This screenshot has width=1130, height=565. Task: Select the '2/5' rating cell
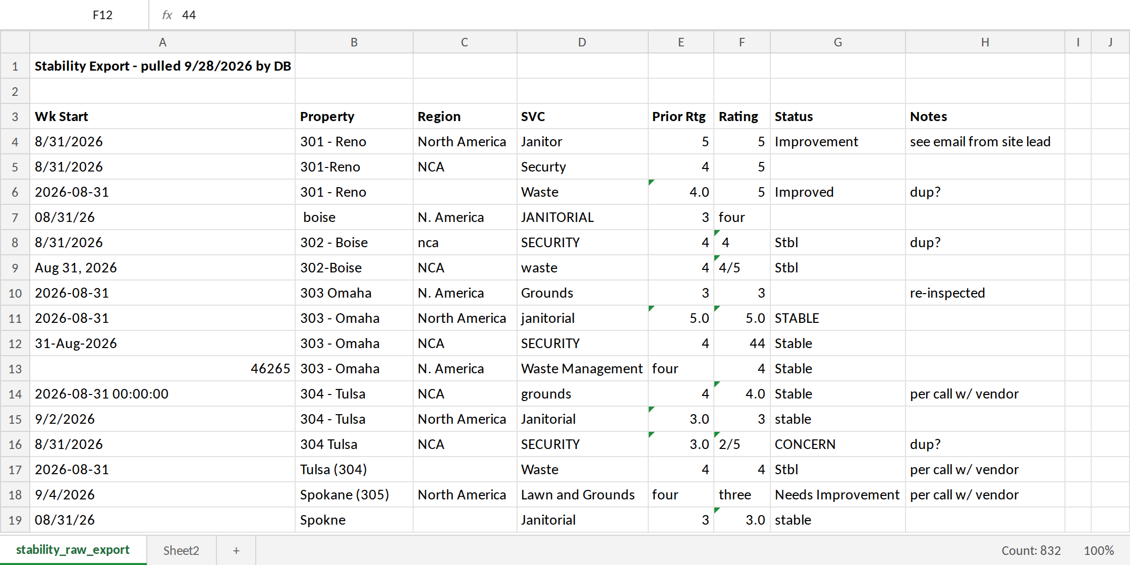[x=742, y=444]
